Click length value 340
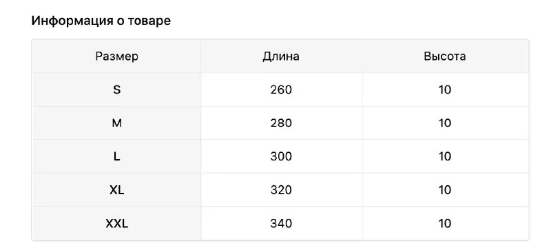This screenshot has width=551, height=250. tap(281, 223)
